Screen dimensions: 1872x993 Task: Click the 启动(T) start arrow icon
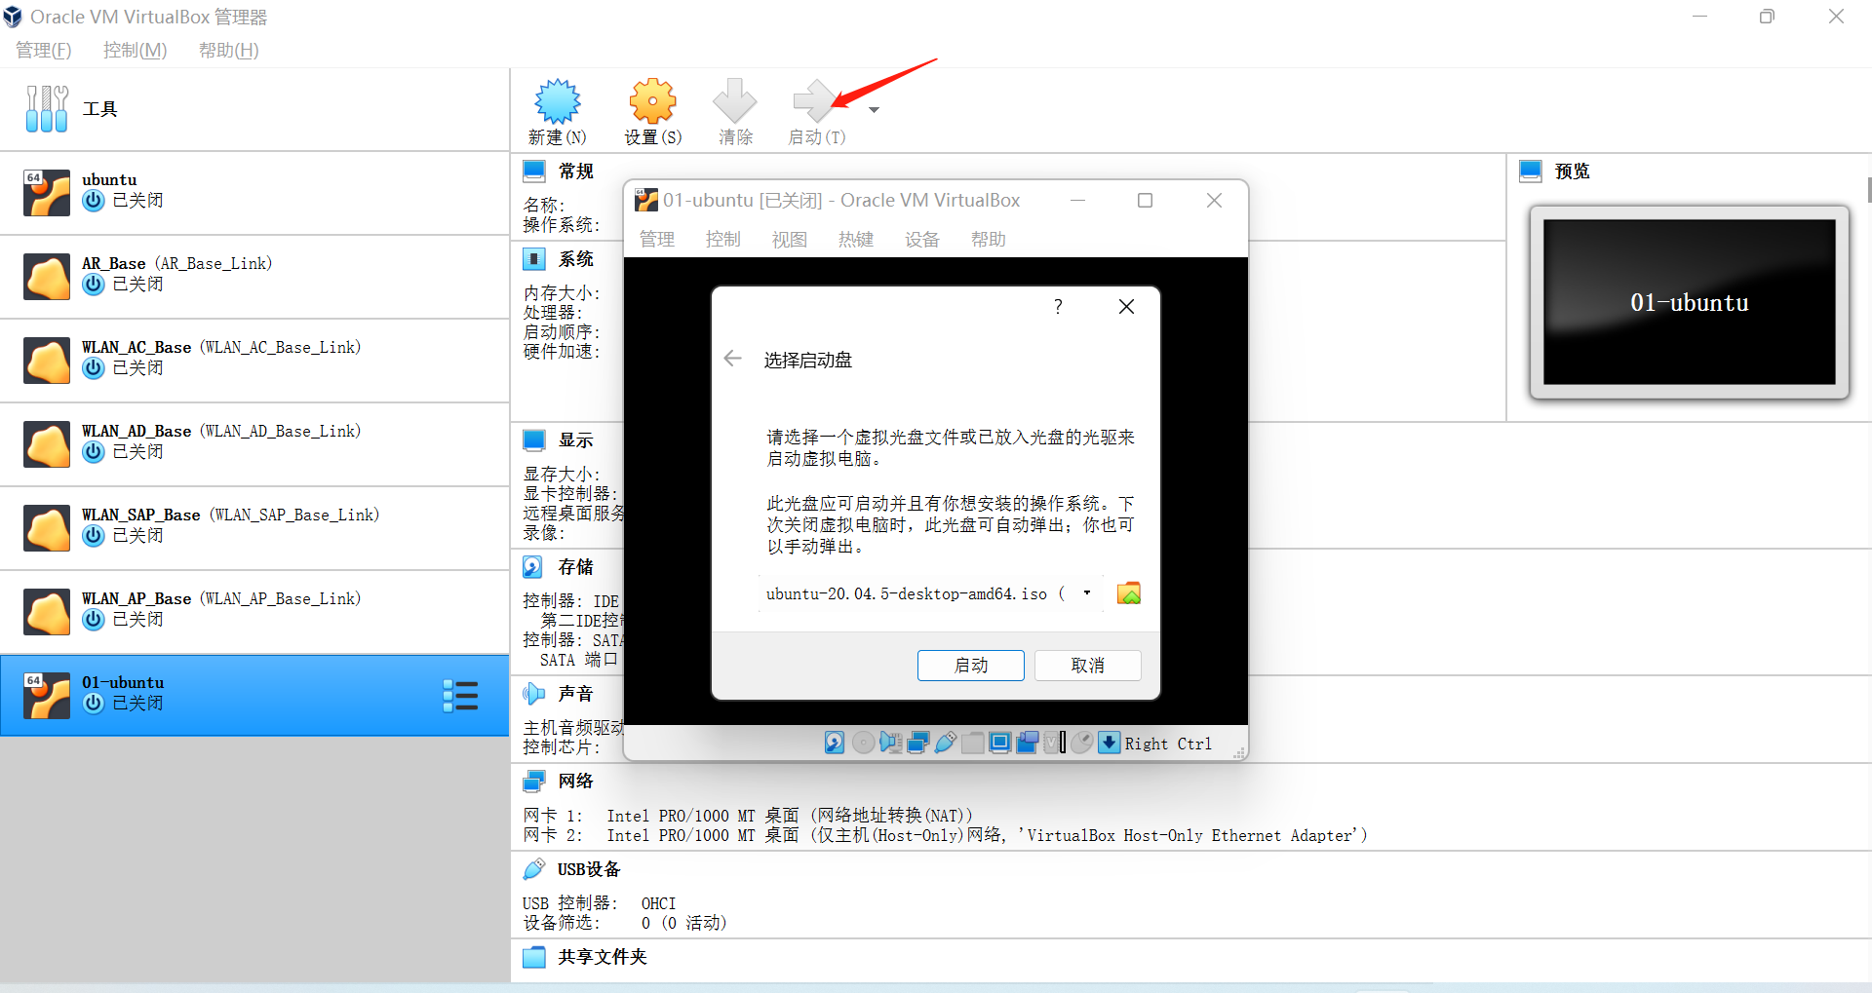point(816,100)
